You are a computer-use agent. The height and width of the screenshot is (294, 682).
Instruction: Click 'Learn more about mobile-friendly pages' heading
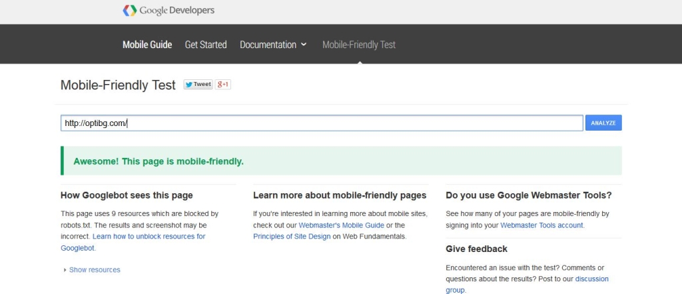point(340,195)
